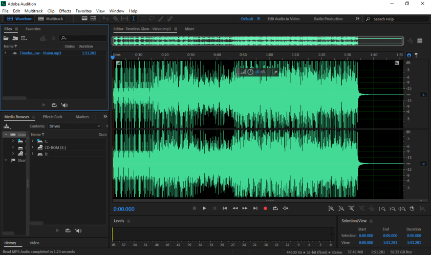Screen dimensions: 431x255
Task: Toggle the timeline headphone scrub icon
Action: (409, 55)
